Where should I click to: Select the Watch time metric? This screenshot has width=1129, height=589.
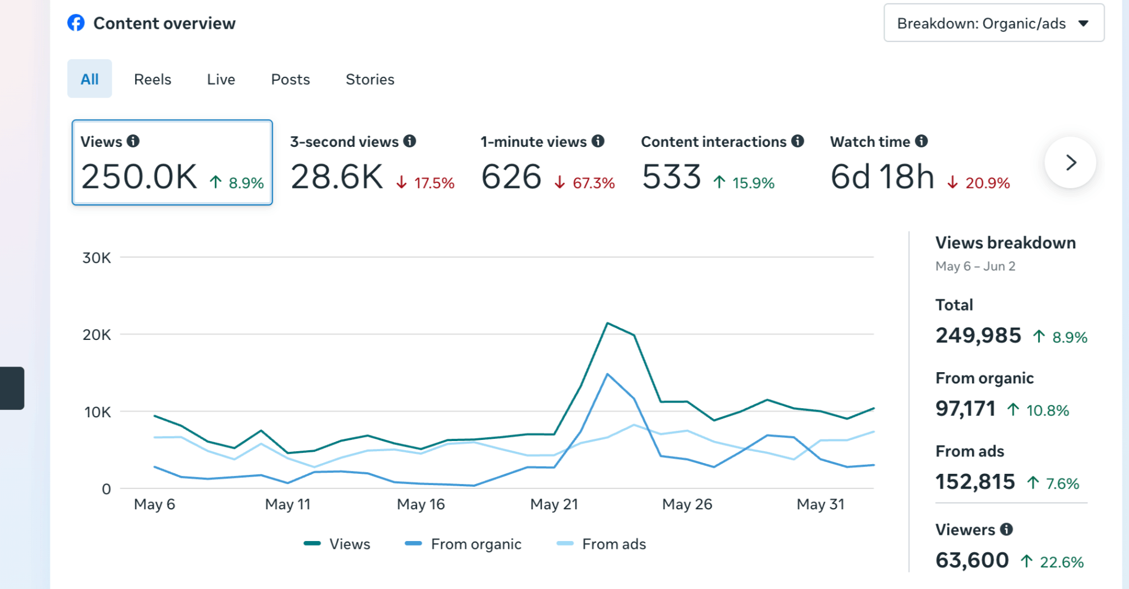(x=920, y=163)
